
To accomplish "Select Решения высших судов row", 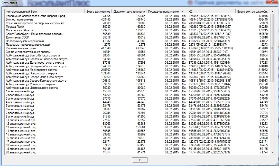I will point(137,48).
